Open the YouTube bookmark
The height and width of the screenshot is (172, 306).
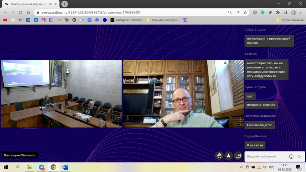point(5,20)
